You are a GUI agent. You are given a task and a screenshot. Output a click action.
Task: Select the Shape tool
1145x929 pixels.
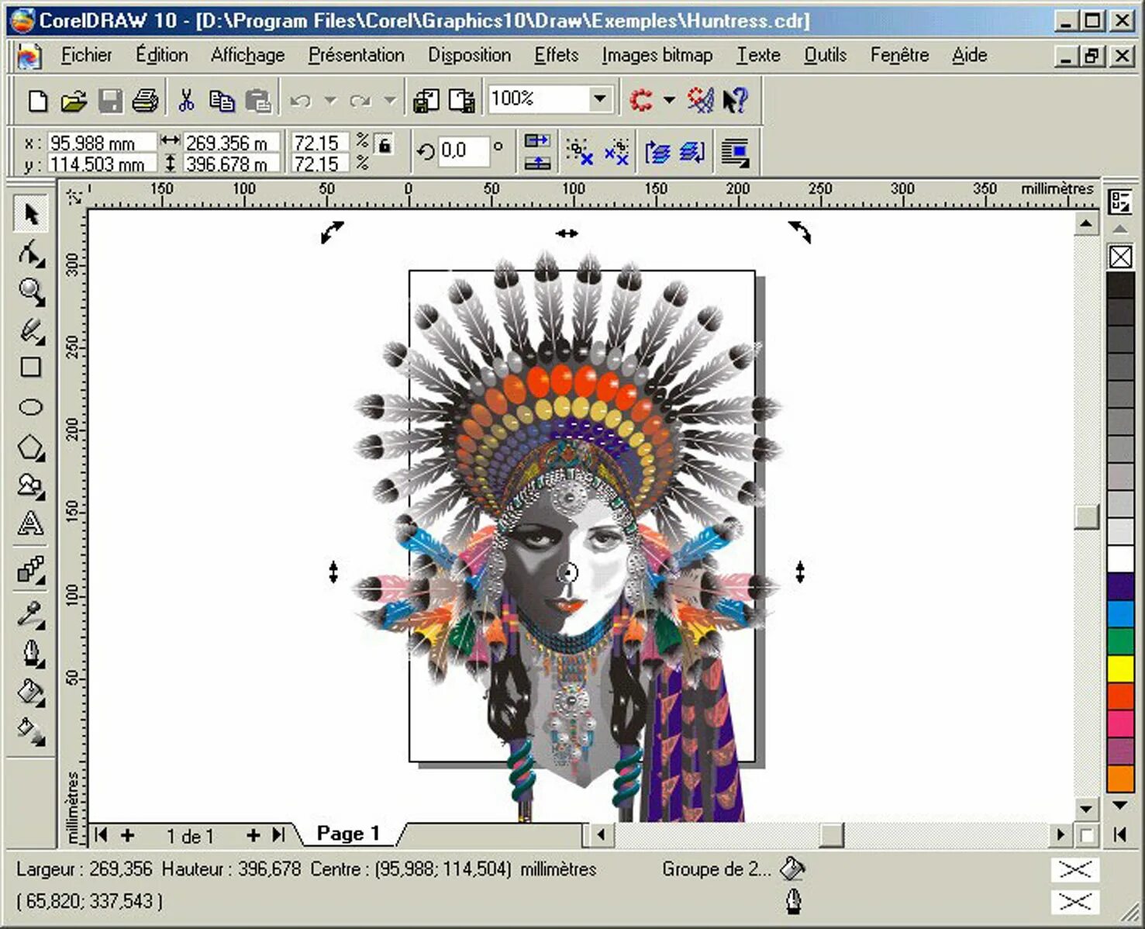(x=31, y=253)
